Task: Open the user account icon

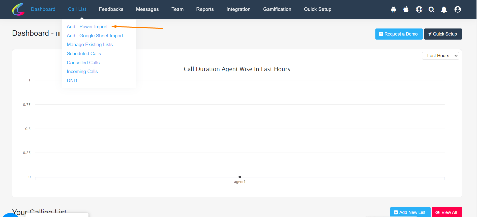Action: click(x=458, y=9)
